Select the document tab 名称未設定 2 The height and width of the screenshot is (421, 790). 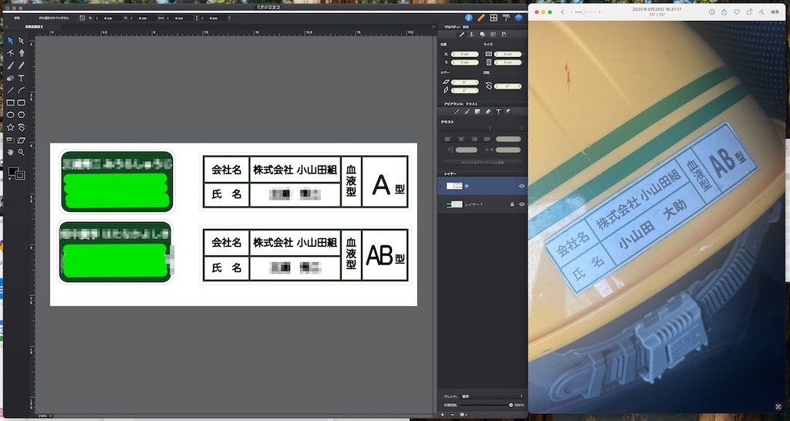[x=34, y=26]
